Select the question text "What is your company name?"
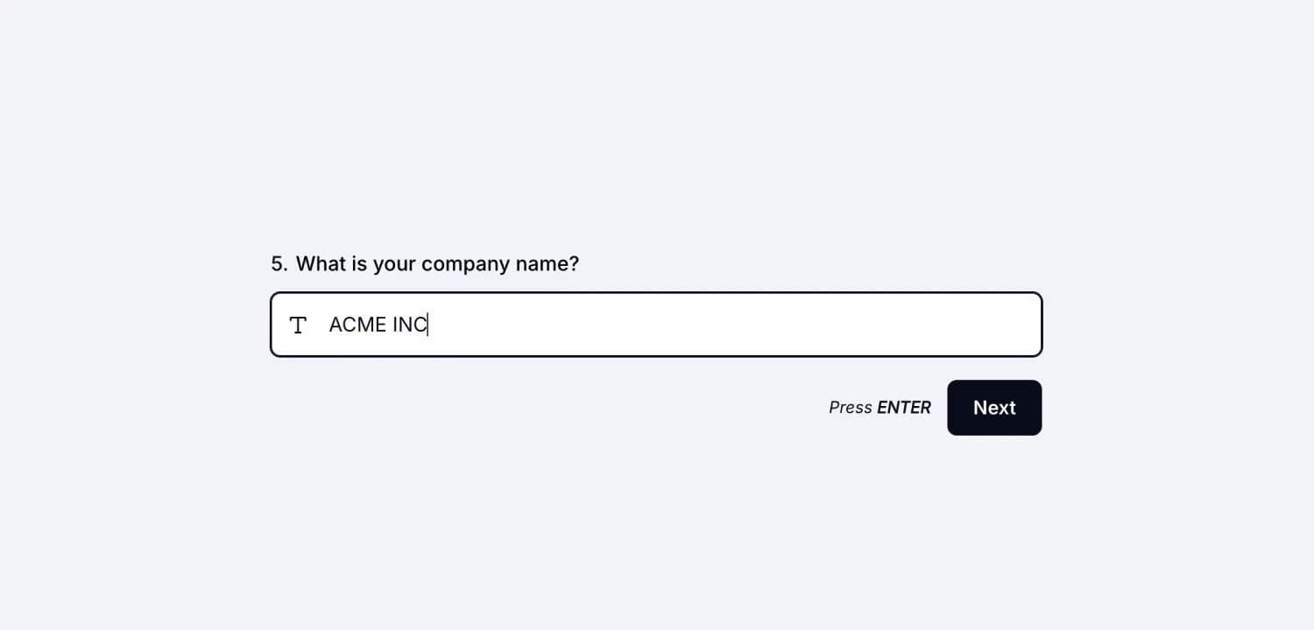 436,263
